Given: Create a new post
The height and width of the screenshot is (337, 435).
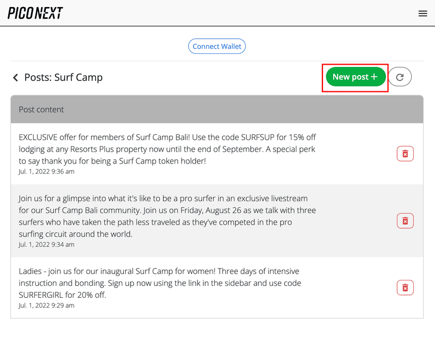Looking at the screenshot, I should (x=356, y=77).
